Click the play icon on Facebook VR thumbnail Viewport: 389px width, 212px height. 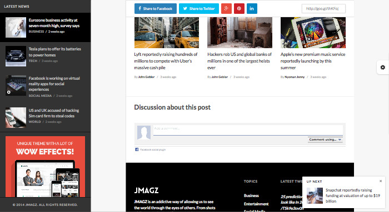click(x=9, y=92)
